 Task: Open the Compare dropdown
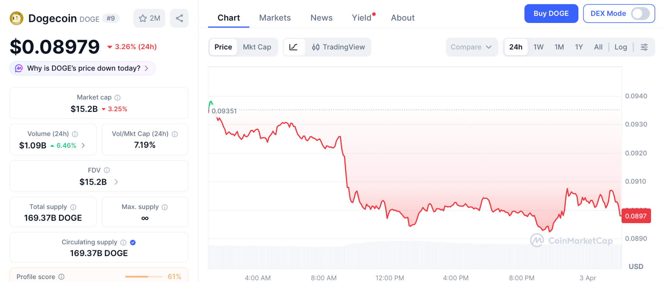pos(471,47)
